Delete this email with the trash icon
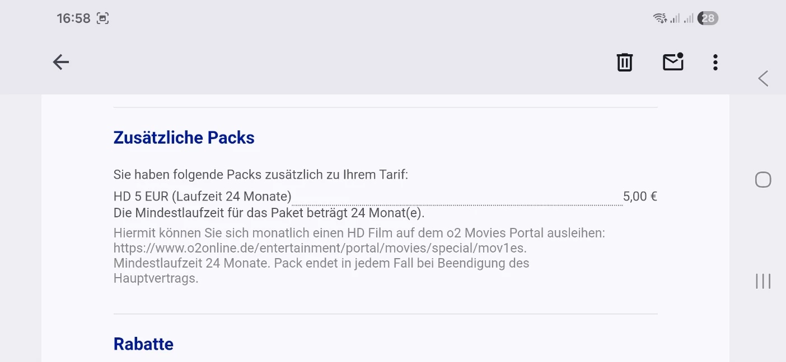Image resolution: width=786 pixels, height=362 pixels. (x=624, y=62)
